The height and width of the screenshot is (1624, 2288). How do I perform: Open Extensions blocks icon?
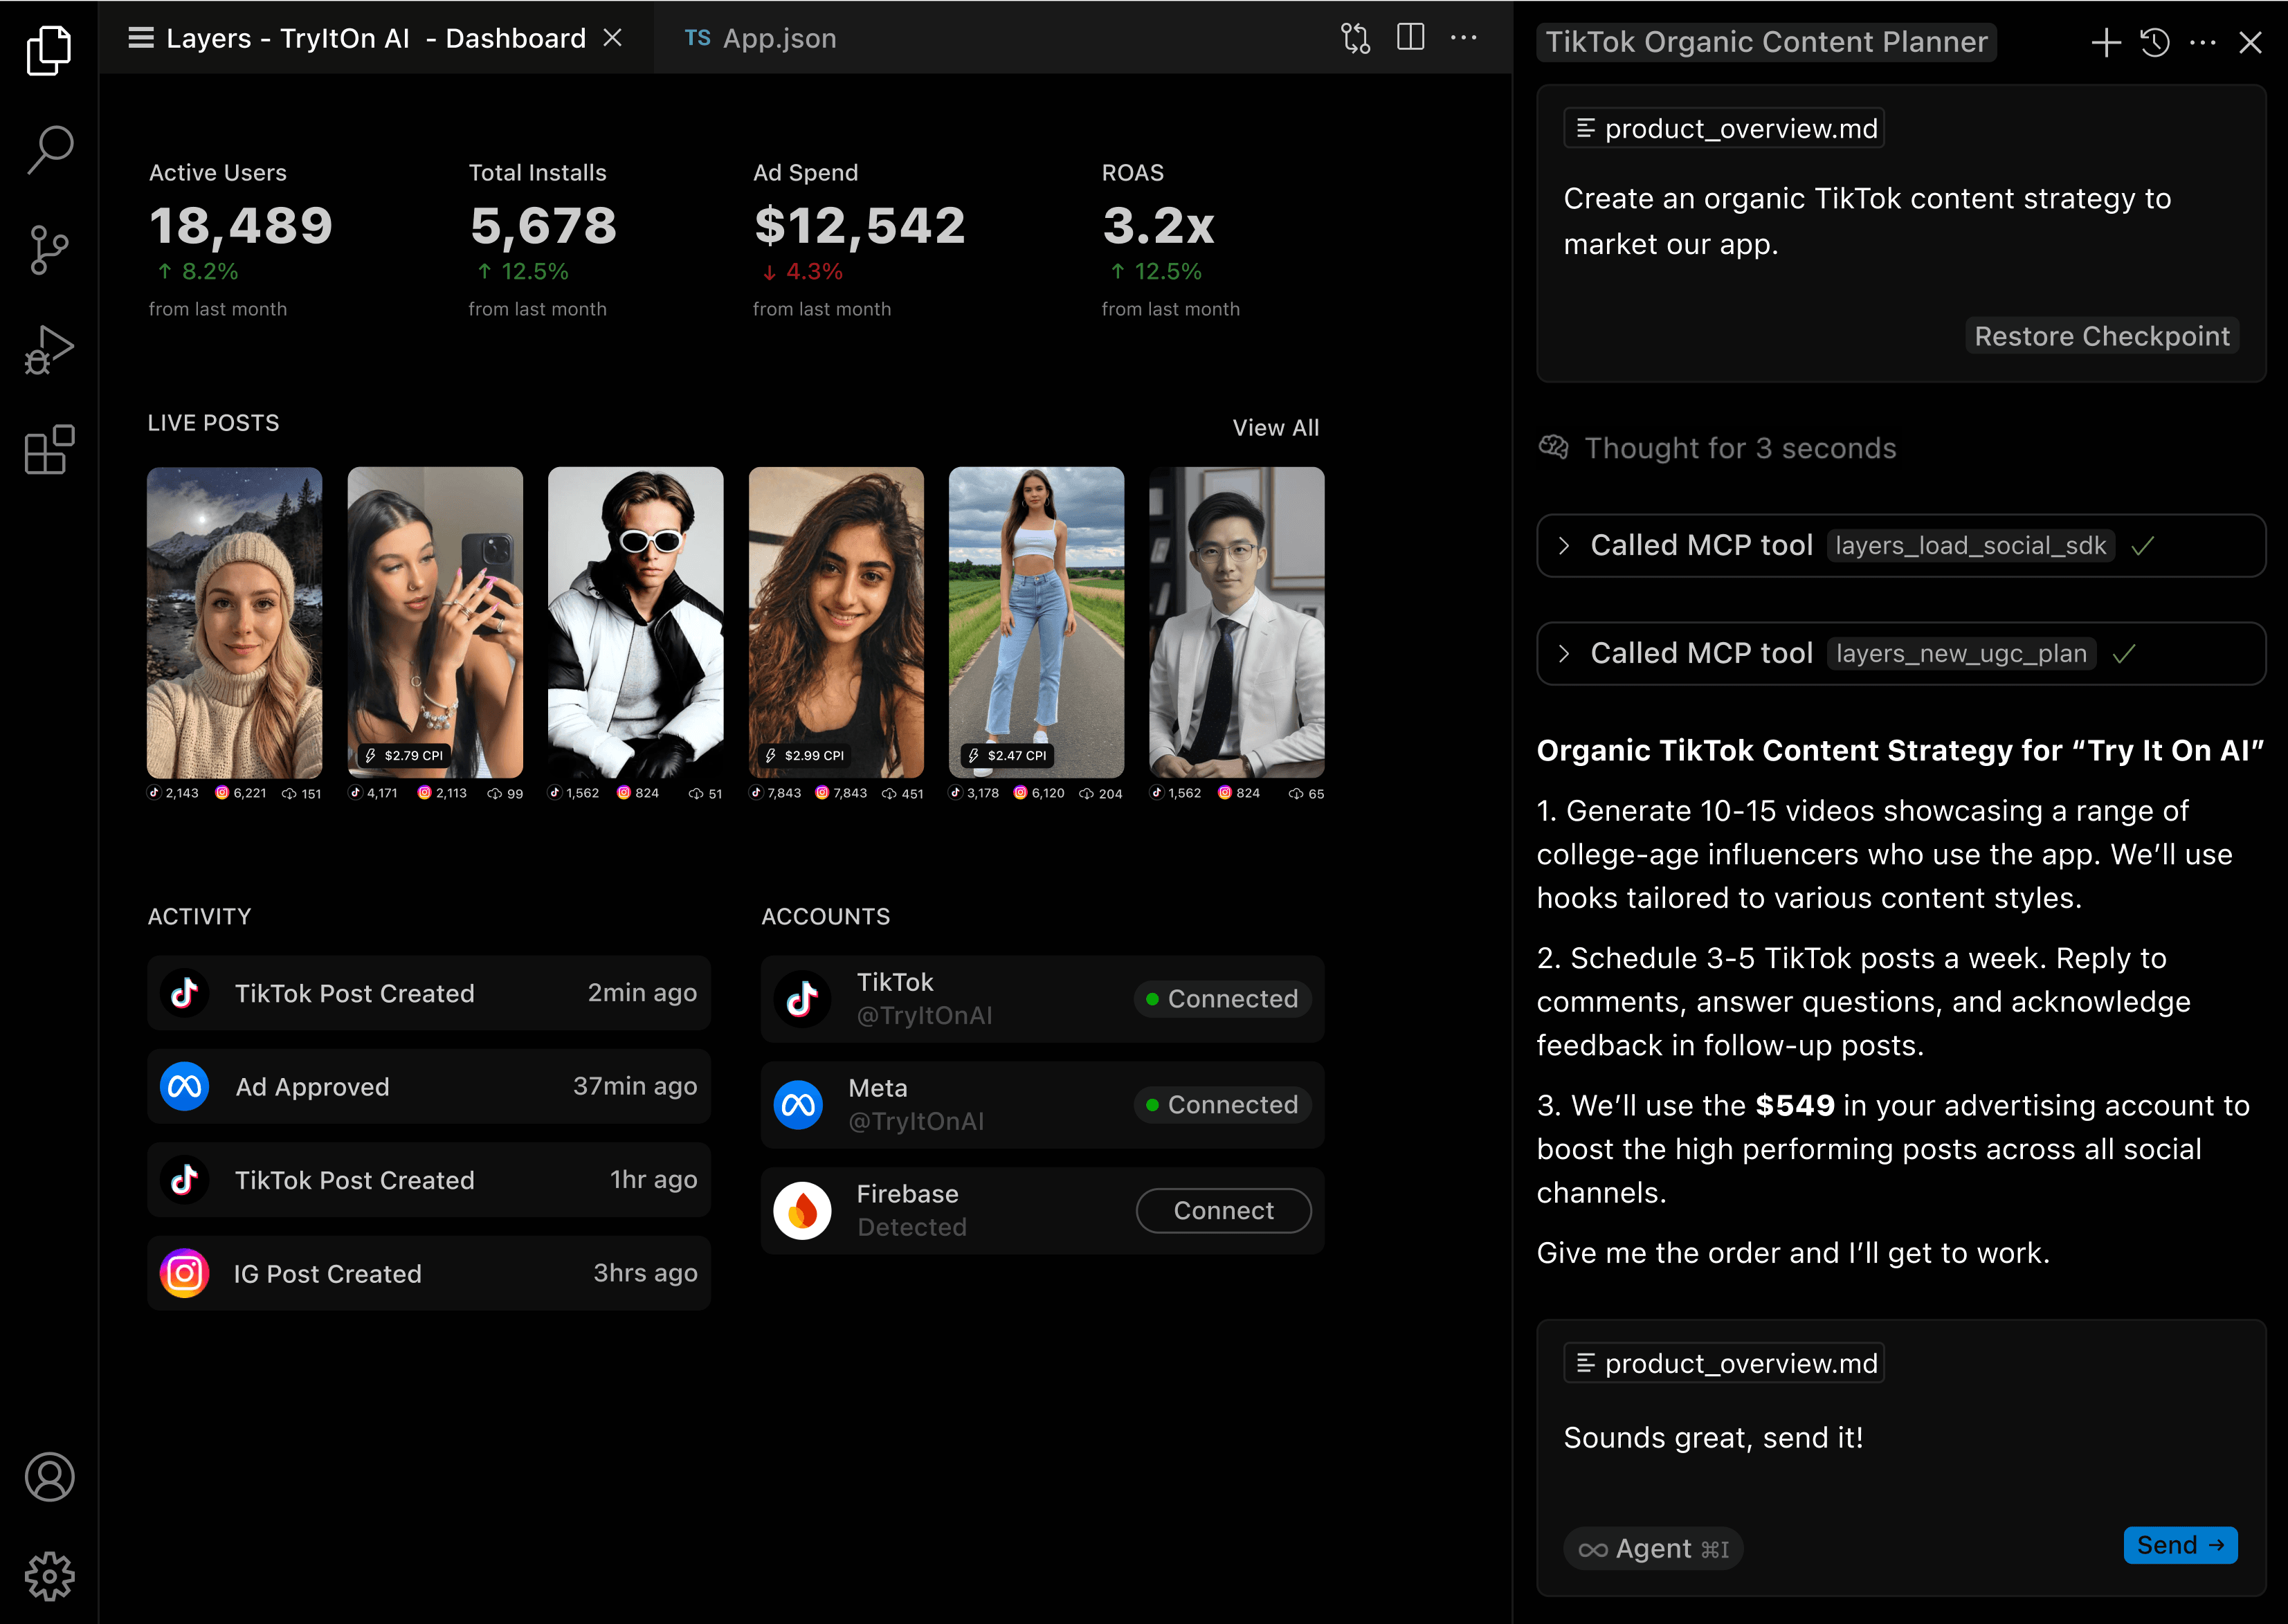49,450
